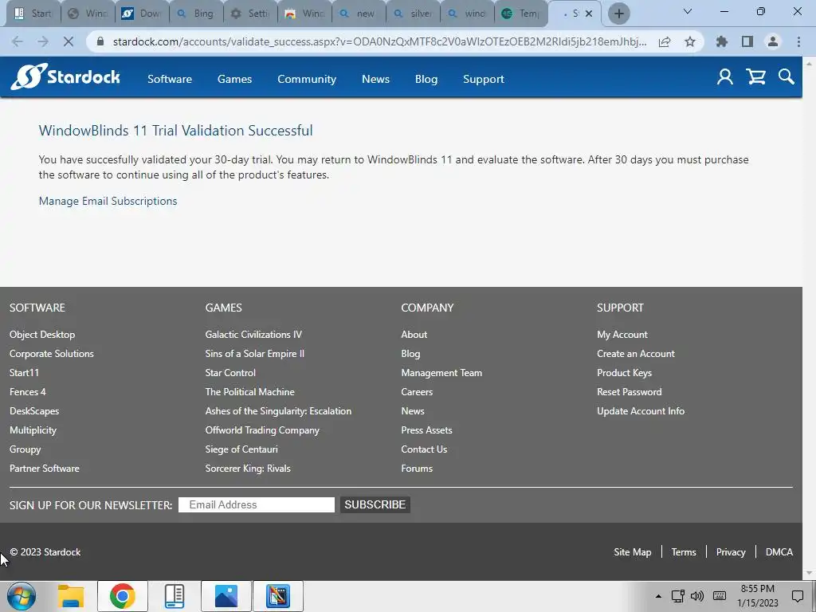816x612 pixels.
Task: Open the Chrome profile avatar icon
Action: 773,41
